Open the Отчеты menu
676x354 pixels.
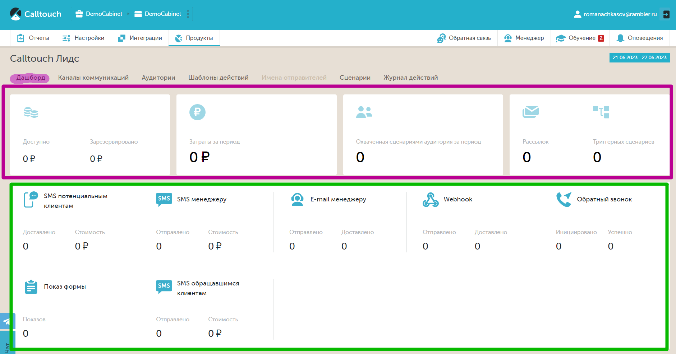pyautogui.click(x=33, y=38)
